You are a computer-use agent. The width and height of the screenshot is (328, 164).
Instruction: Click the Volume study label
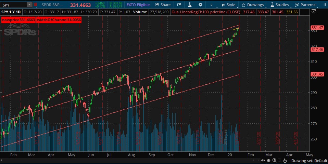(140, 12)
